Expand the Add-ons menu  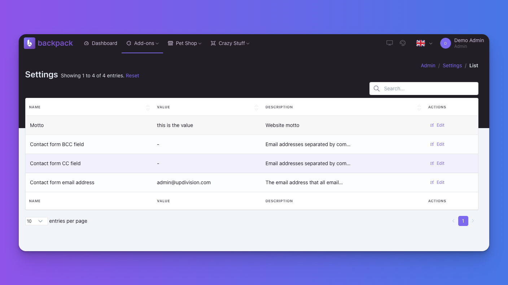[143, 43]
